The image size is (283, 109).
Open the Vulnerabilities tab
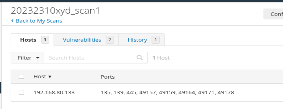82,40
